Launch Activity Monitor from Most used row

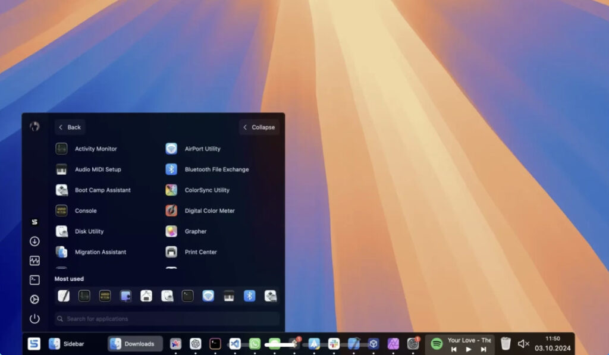[84, 296]
